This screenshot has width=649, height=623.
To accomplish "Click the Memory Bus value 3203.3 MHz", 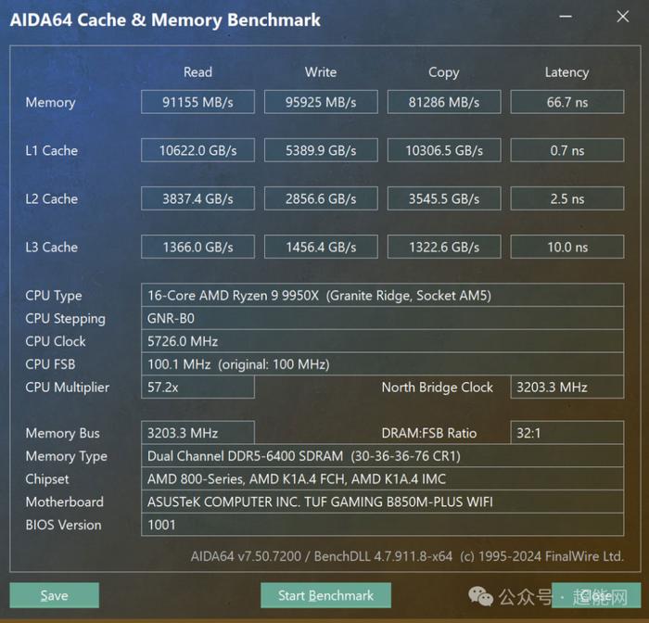I will coord(197,433).
